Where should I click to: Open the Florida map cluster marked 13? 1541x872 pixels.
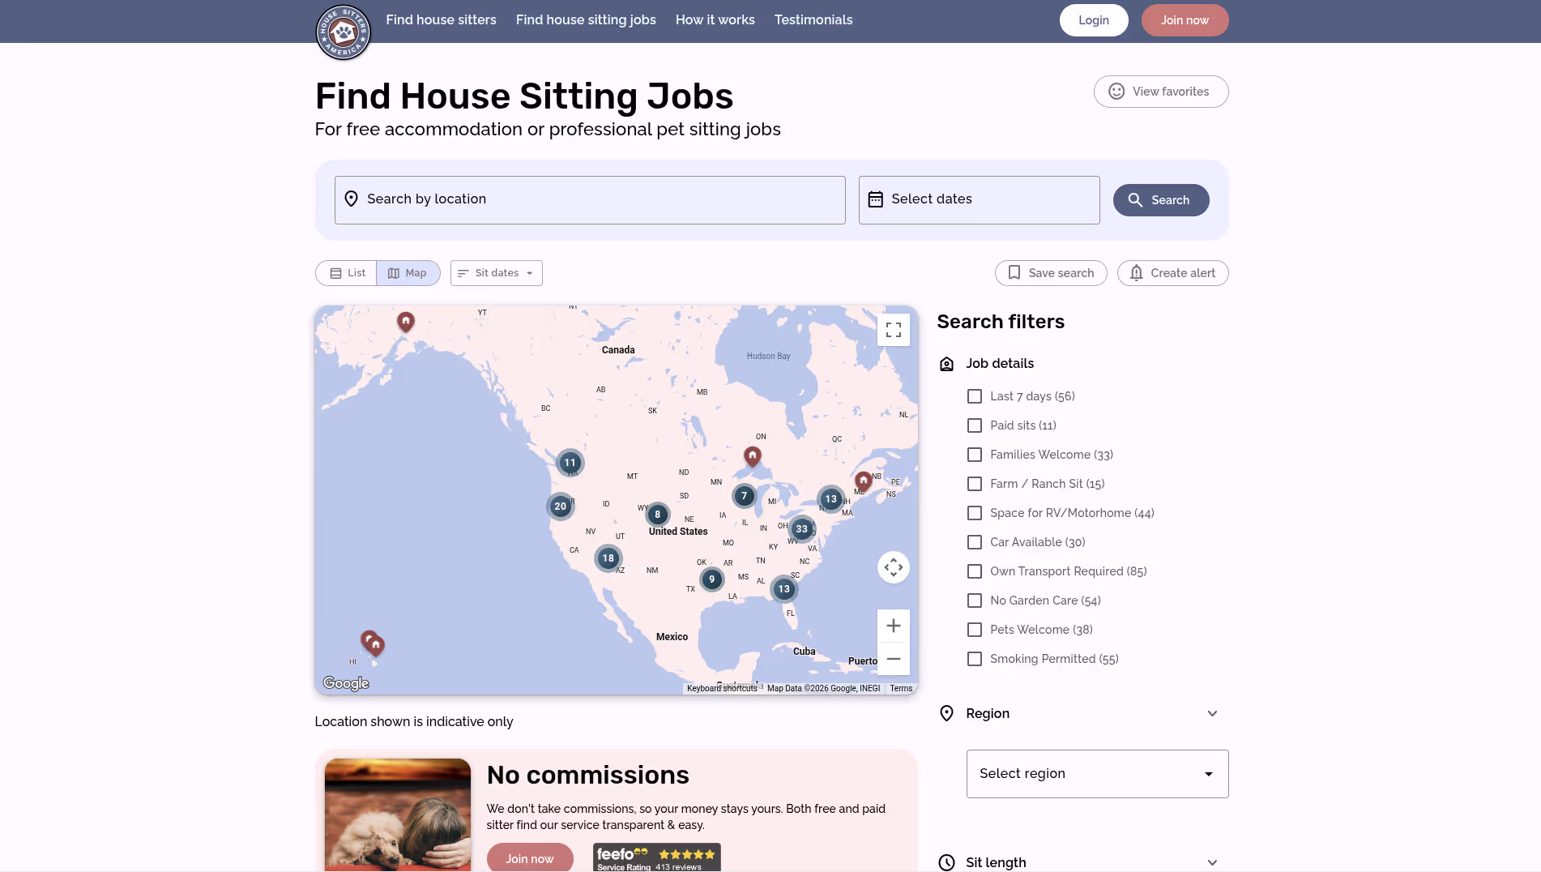point(783,589)
